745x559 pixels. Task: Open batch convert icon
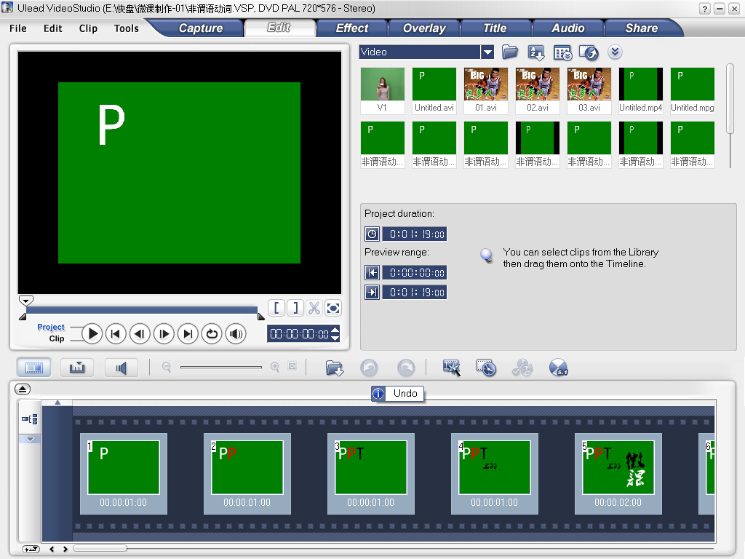click(x=486, y=368)
